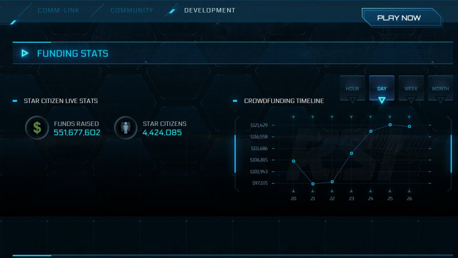This screenshot has width=458, height=258.
Task: Select the peak data point for day 25
Action: [390, 125]
